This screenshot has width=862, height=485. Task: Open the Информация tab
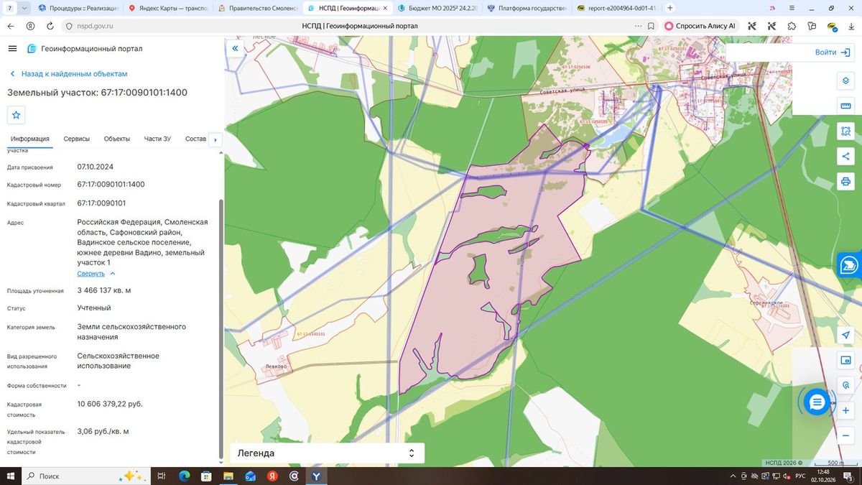[x=30, y=139]
